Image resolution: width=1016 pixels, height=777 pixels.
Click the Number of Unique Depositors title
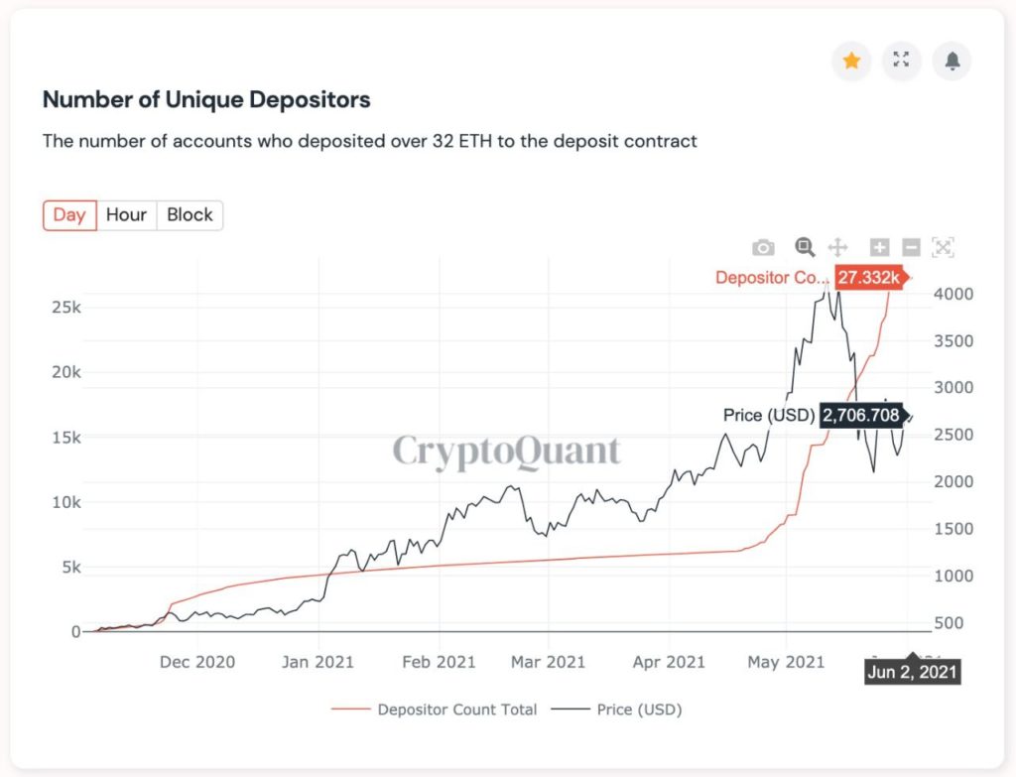[x=205, y=99]
